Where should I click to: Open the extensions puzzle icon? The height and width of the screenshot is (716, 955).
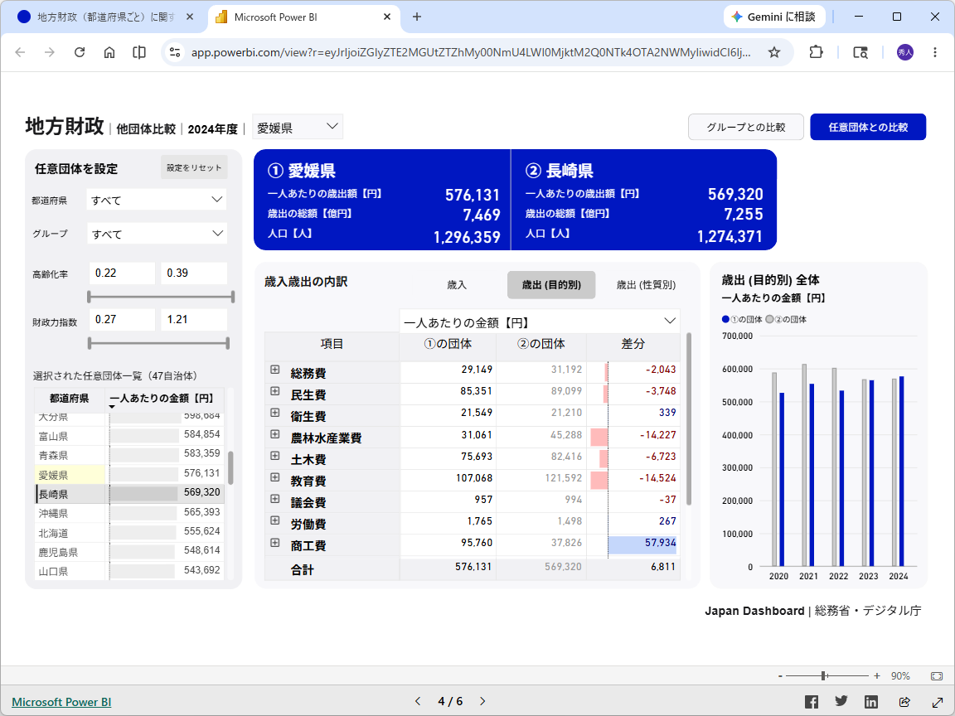[816, 52]
